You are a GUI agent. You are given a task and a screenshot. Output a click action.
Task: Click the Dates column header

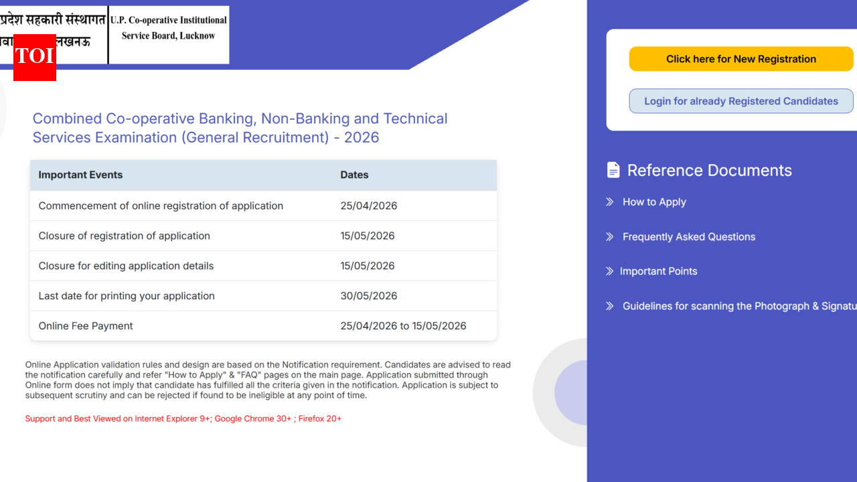coord(354,175)
